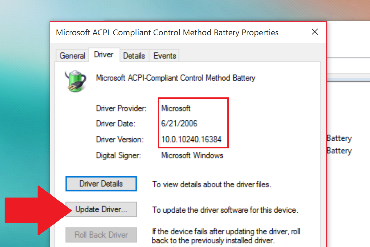Click the roll back driver description text
The width and height of the screenshot is (370, 247).
click(226, 236)
